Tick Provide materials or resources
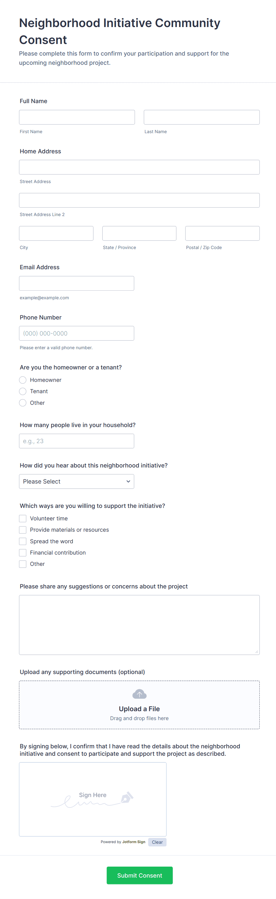 click(x=23, y=530)
